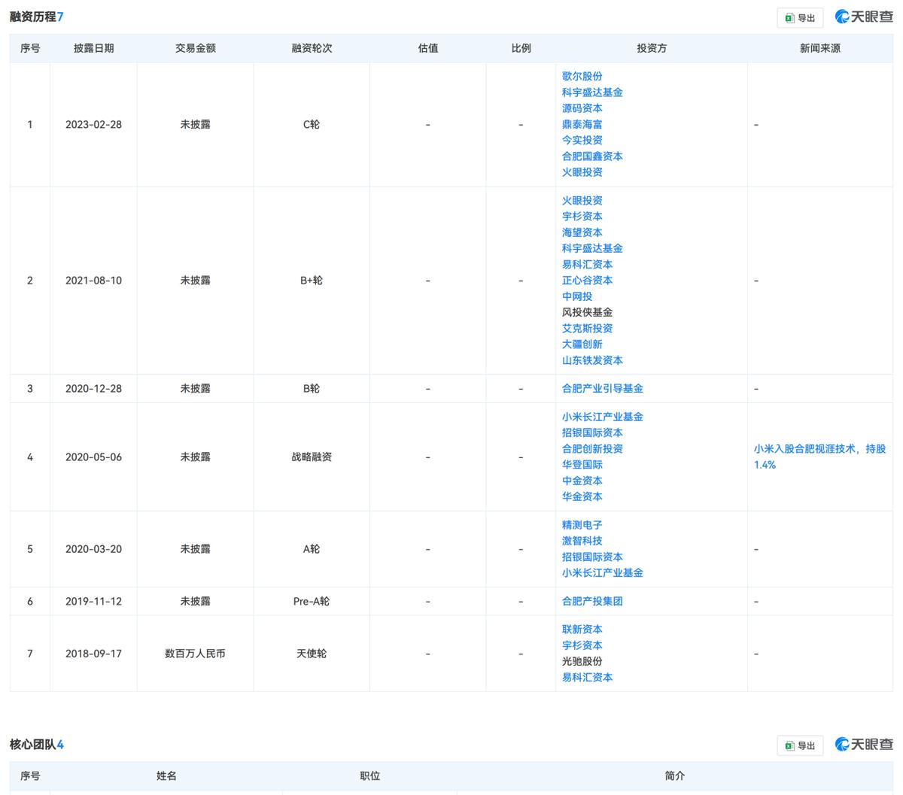Select the Pre-A轮 round cell
The height and width of the screenshot is (795, 903).
click(312, 602)
